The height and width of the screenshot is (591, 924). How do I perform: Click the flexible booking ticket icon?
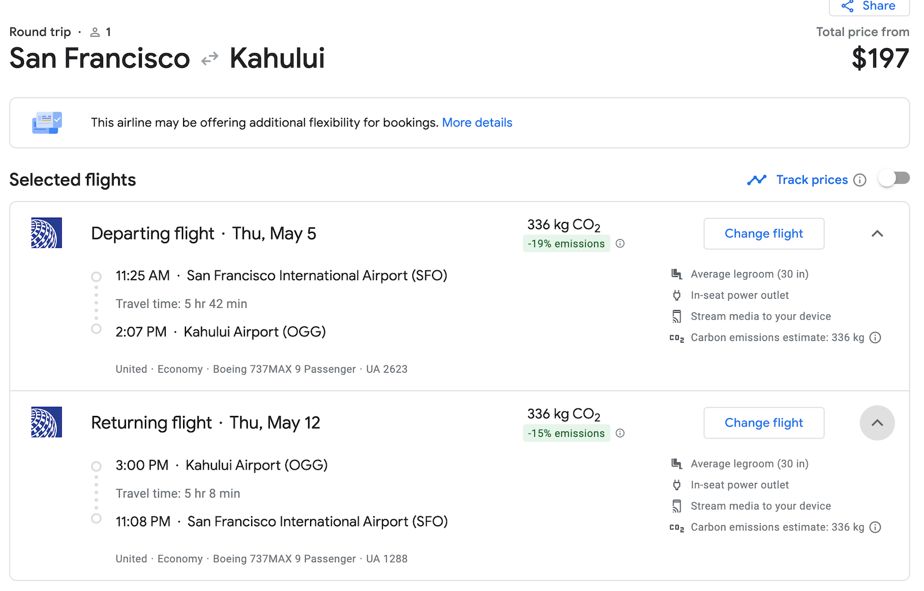[x=47, y=122]
